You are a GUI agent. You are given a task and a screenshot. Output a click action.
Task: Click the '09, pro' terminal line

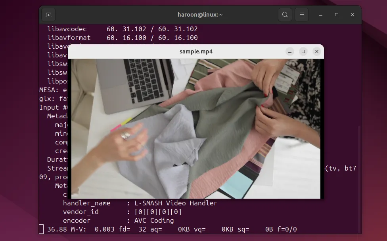53,177
